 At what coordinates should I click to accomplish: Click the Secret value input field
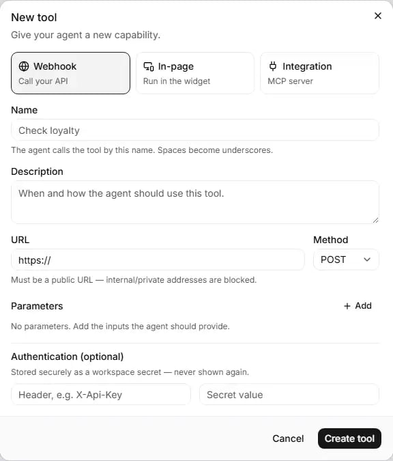coord(289,395)
